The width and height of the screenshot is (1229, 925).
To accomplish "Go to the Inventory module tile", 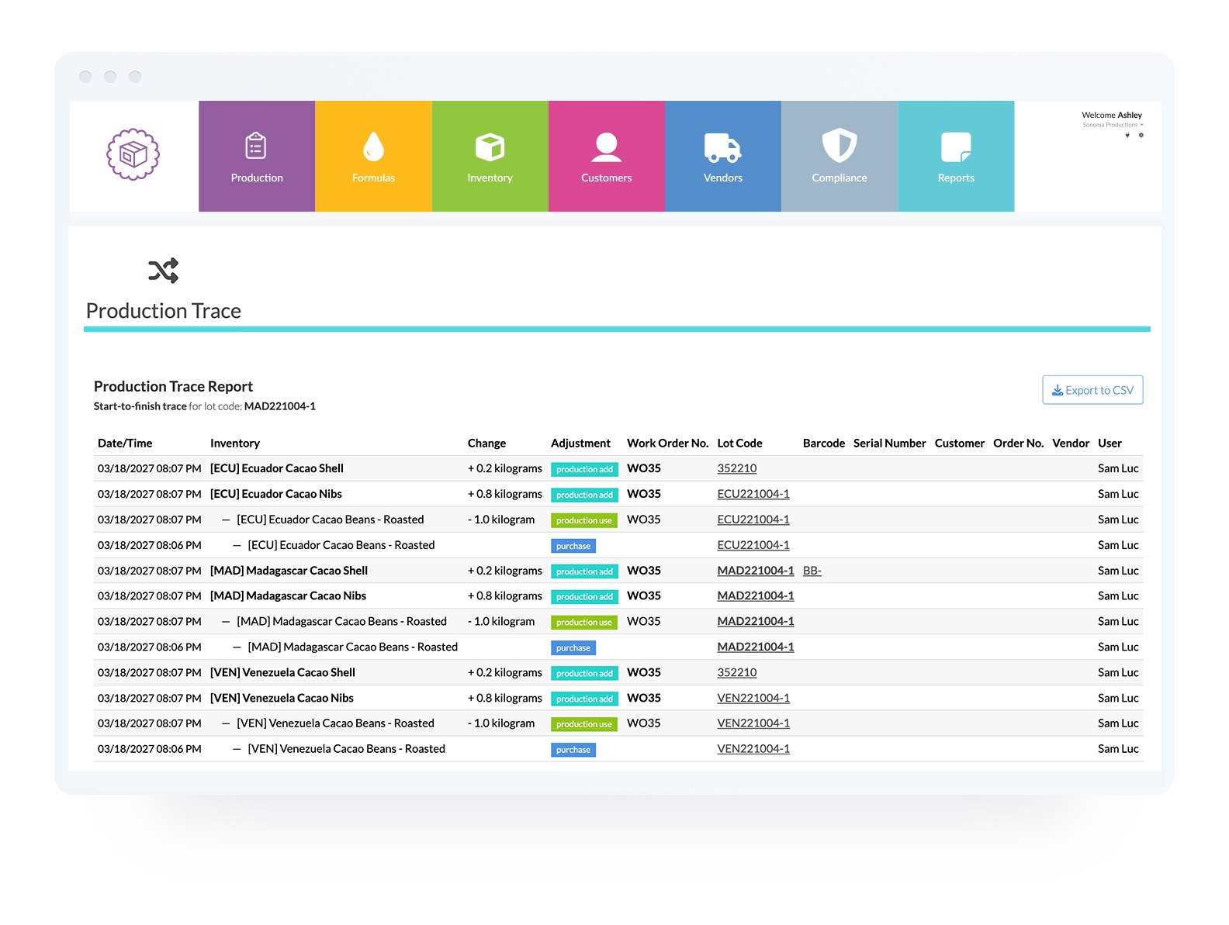I will 490,156.
